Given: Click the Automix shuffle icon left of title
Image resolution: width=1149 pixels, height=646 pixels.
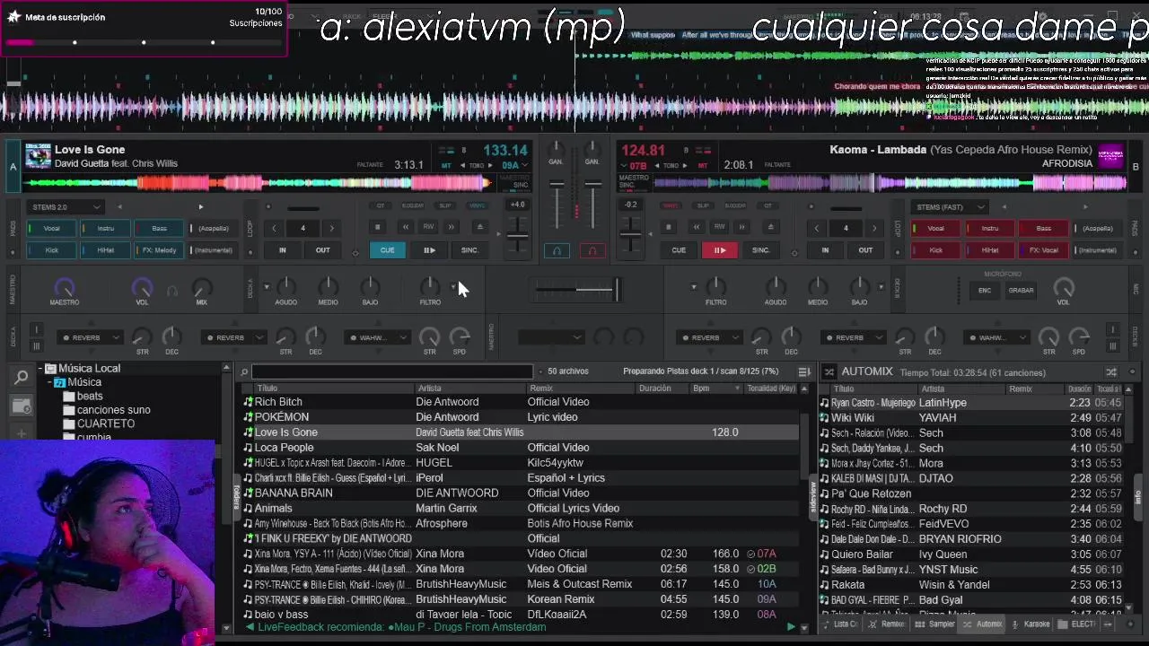Looking at the screenshot, I should [829, 371].
